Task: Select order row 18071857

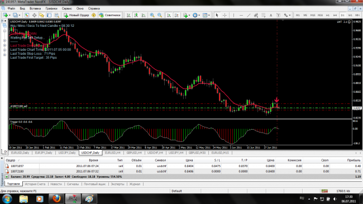Action: (x=183, y=166)
